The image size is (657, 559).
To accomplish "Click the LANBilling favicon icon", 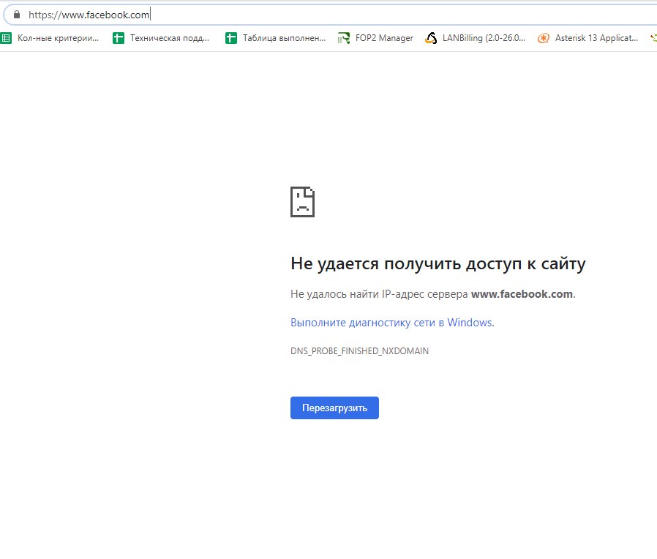I will [431, 38].
